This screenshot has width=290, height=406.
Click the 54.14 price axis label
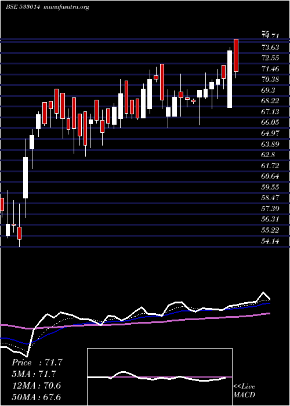click(x=270, y=241)
